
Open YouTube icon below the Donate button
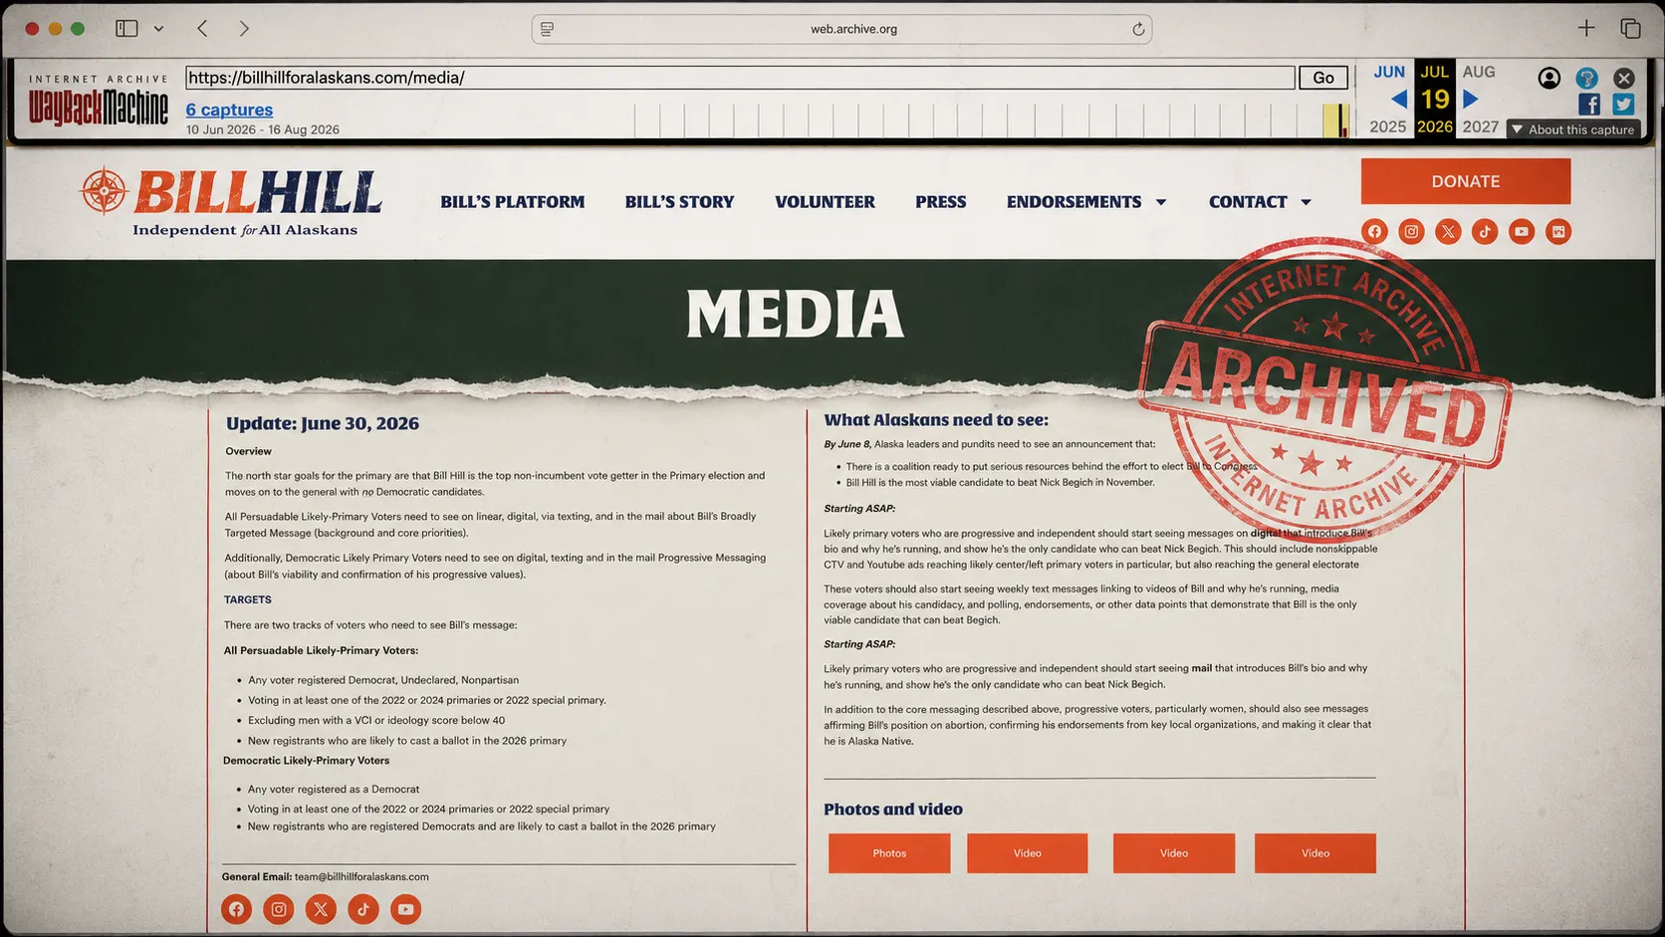[x=1522, y=232]
